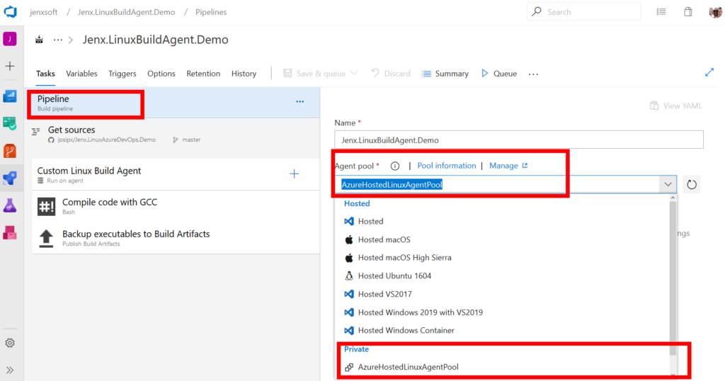
Task: Click the Discard button
Action: (391, 74)
